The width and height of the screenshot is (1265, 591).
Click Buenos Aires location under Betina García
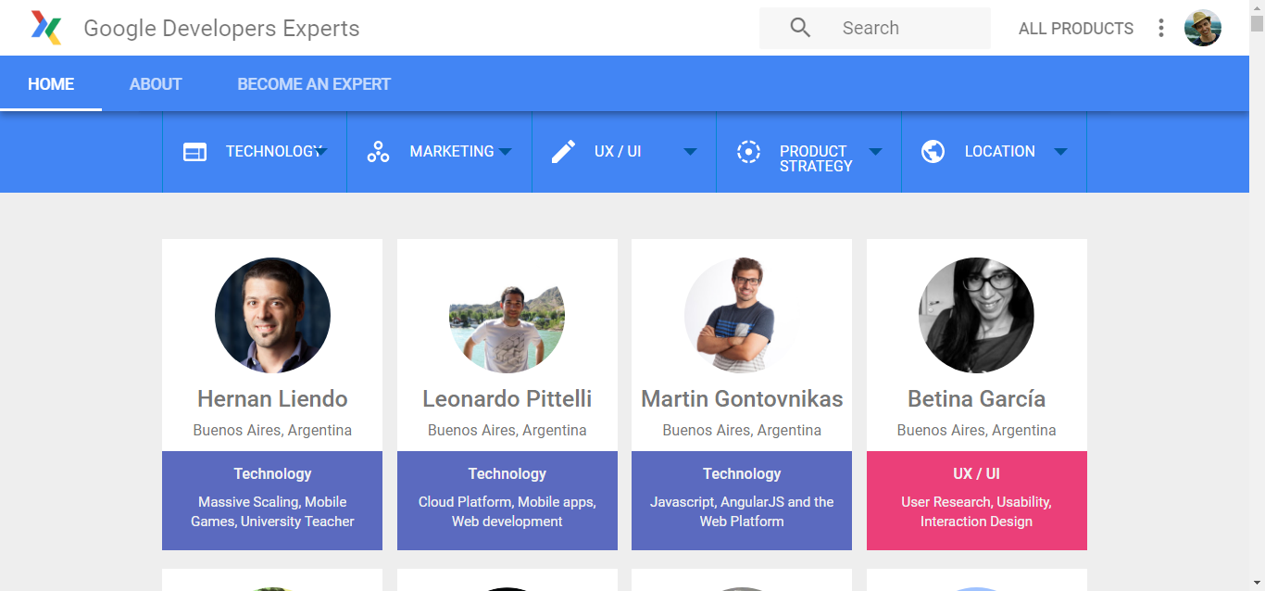(977, 431)
